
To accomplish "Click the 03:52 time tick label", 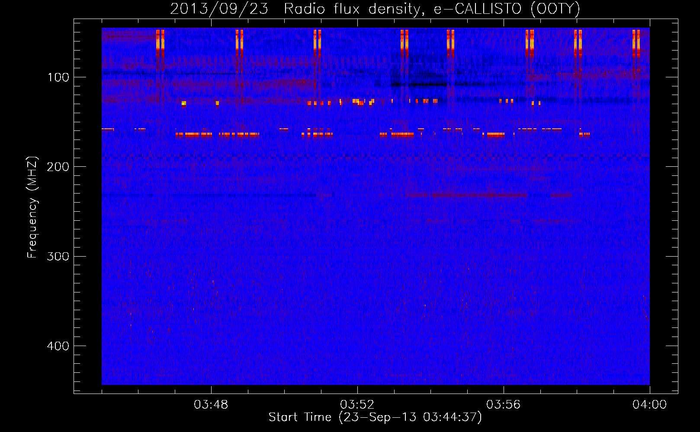I will (357, 405).
